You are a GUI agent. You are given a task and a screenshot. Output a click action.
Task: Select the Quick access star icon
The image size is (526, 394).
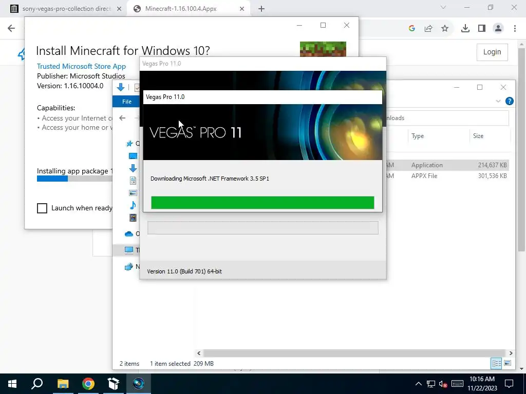[129, 144]
